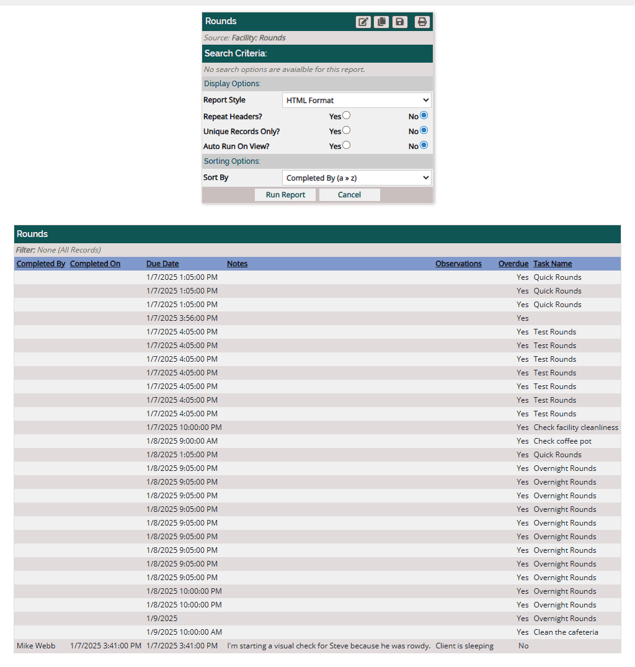This screenshot has width=635, height=667.
Task: Select No for Auto Run On View
Action: coord(424,145)
